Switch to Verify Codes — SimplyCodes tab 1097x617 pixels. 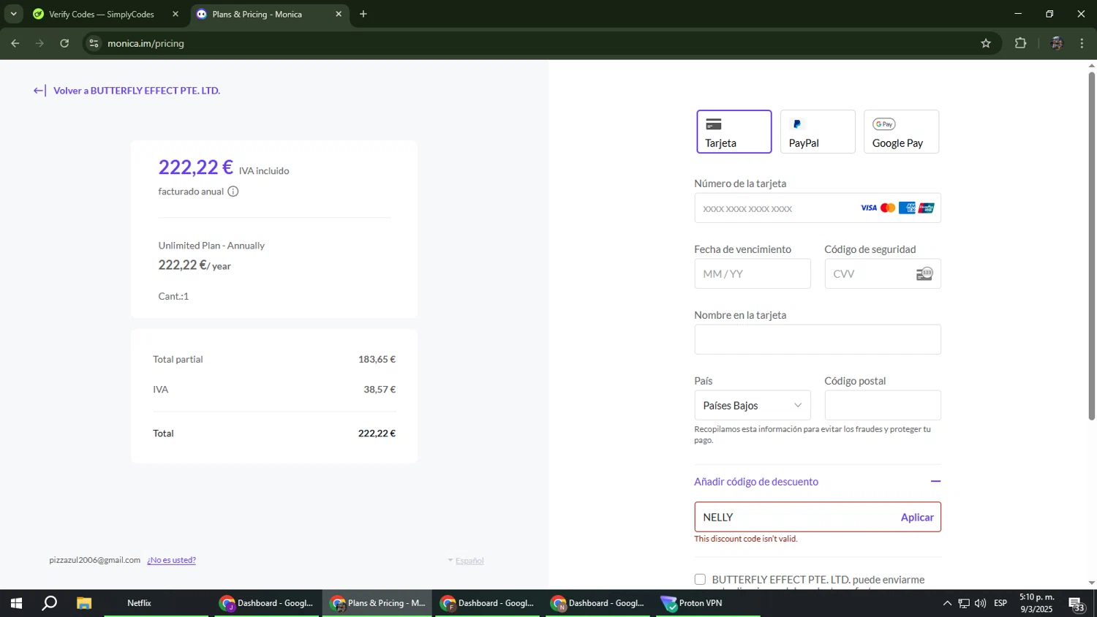point(101,14)
